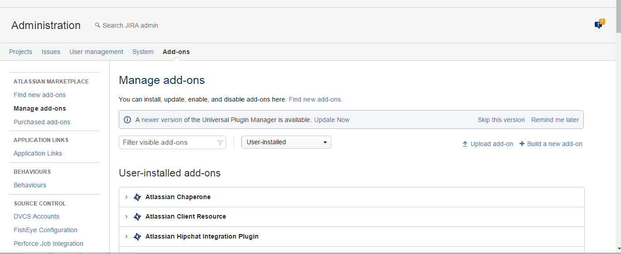Screen dimensions: 621x254
Task: Open FishEye Configuration
Action: [45, 230]
